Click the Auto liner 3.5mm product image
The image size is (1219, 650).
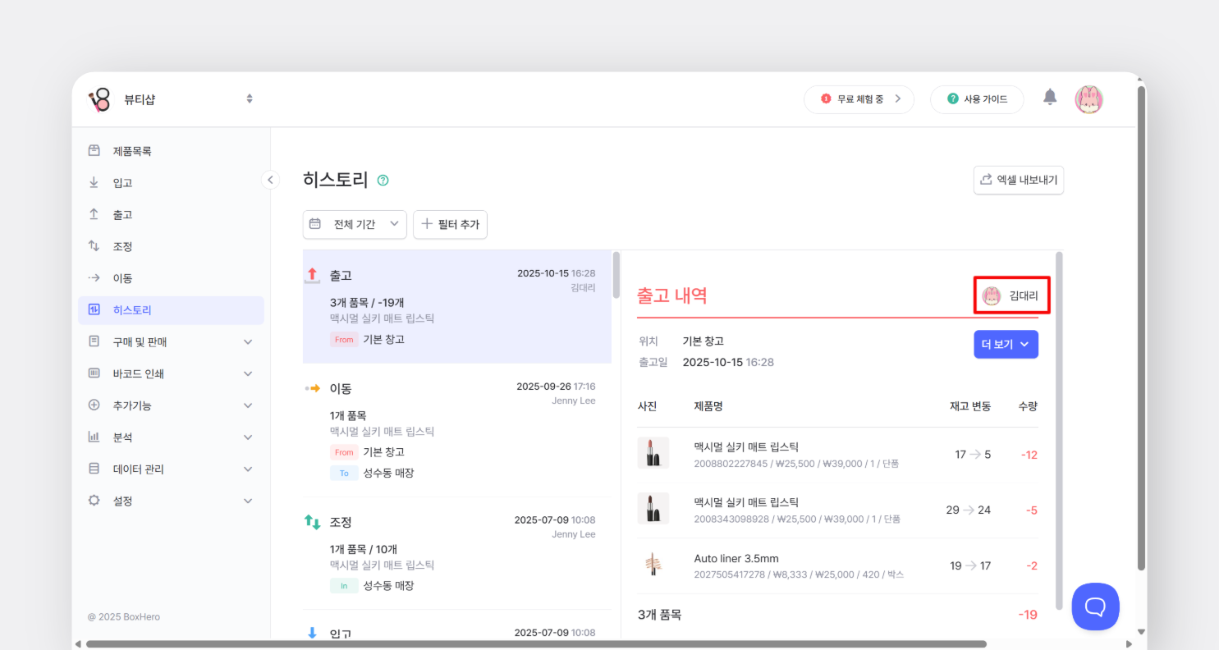click(653, 565)
